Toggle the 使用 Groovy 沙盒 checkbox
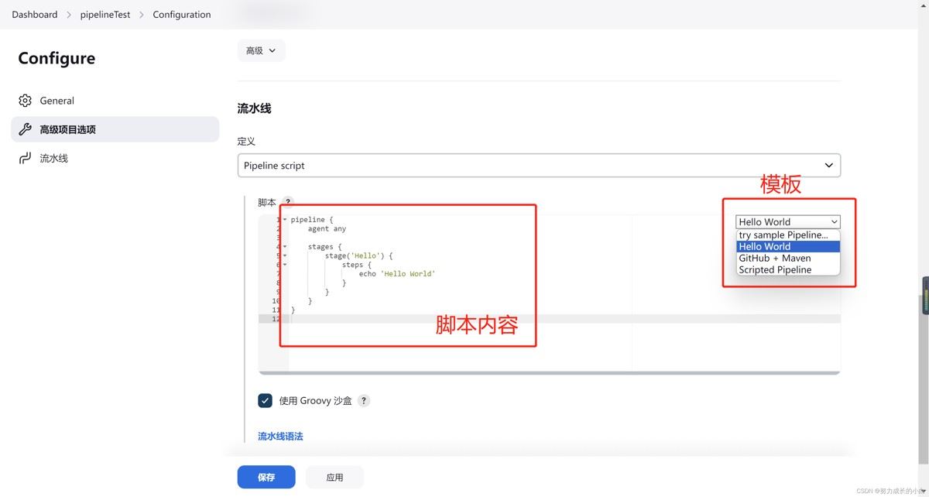 click(x=265, y=400)
